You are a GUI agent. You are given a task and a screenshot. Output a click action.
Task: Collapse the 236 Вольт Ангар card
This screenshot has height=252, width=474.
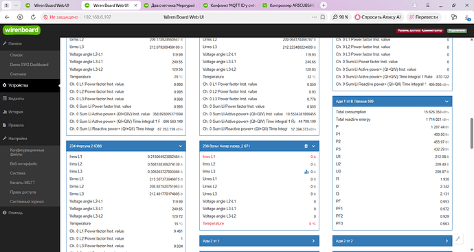point(313,146)
